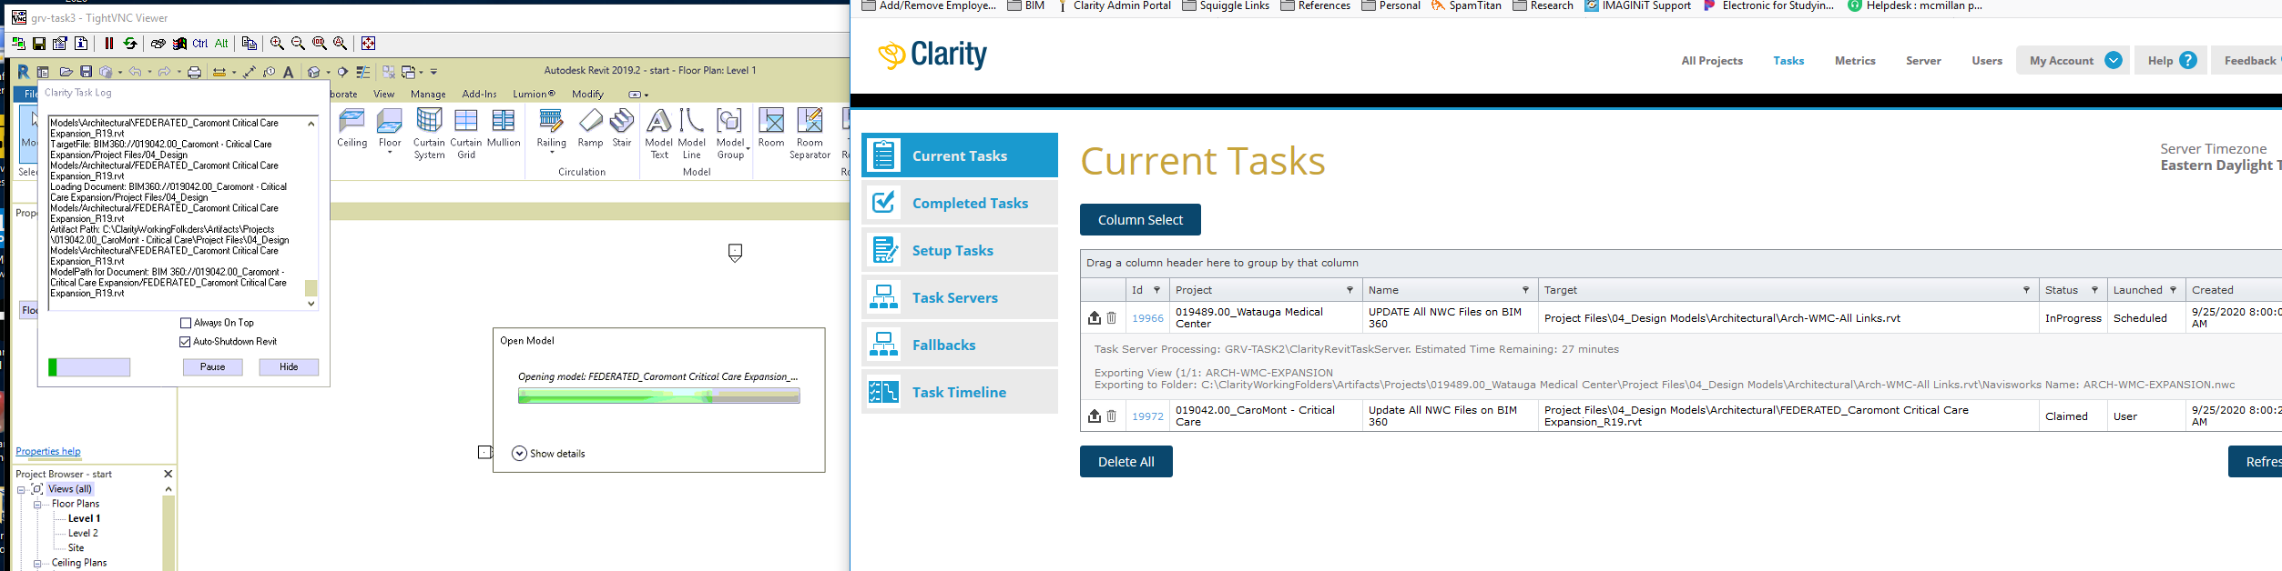Open the My Account dropdown
This screenshot has width=2282, height=571.
point(2114,61)
